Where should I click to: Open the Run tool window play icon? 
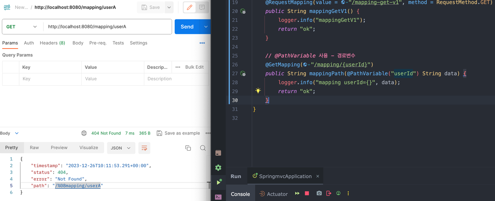(x=219, y=182)
